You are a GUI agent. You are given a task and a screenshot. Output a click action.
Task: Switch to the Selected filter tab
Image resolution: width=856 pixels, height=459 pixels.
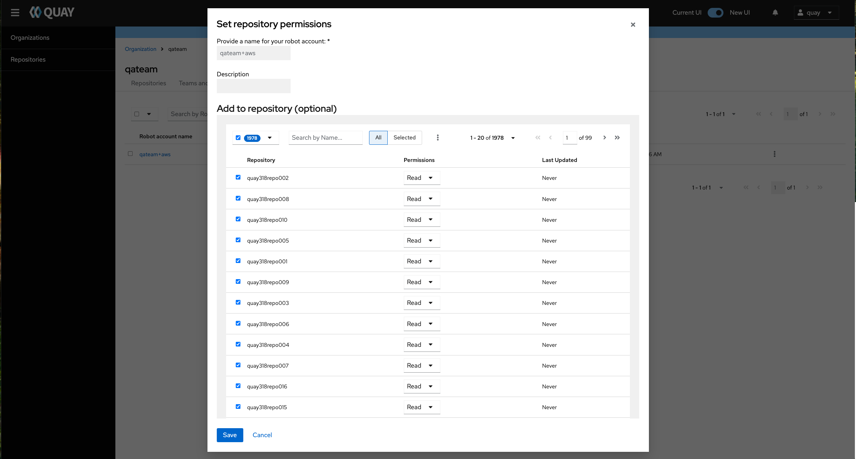click(x=404, y=138)
